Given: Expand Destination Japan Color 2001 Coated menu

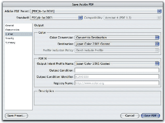Looking at the screenshot, I should 117,44.
